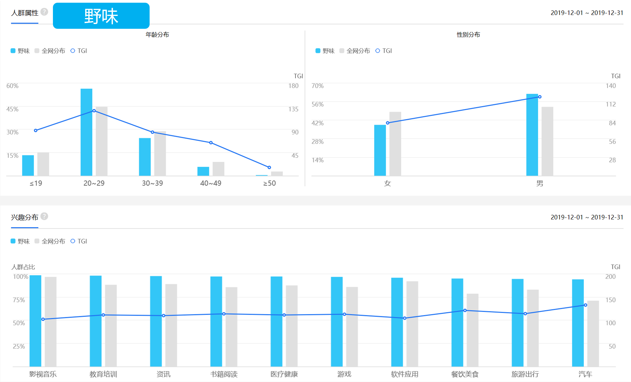This screenshot has width=631, height=382.
Task: Click the blue 野味 keyword banner
Action: coord(101,16)
